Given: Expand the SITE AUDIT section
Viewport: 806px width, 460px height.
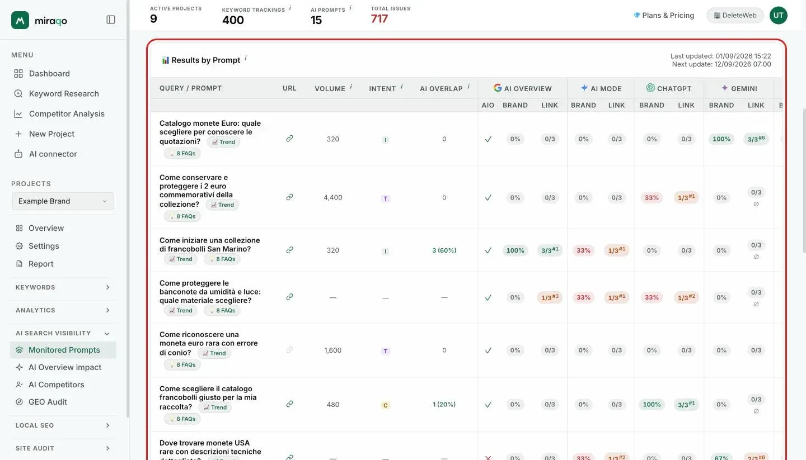Looking at the screenshot, I should (63, 448).
